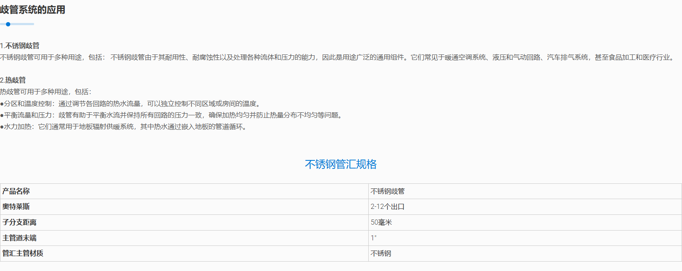Click the line 热歧管可用于多种用途
The image size is (682, 271).
point(46,91)
